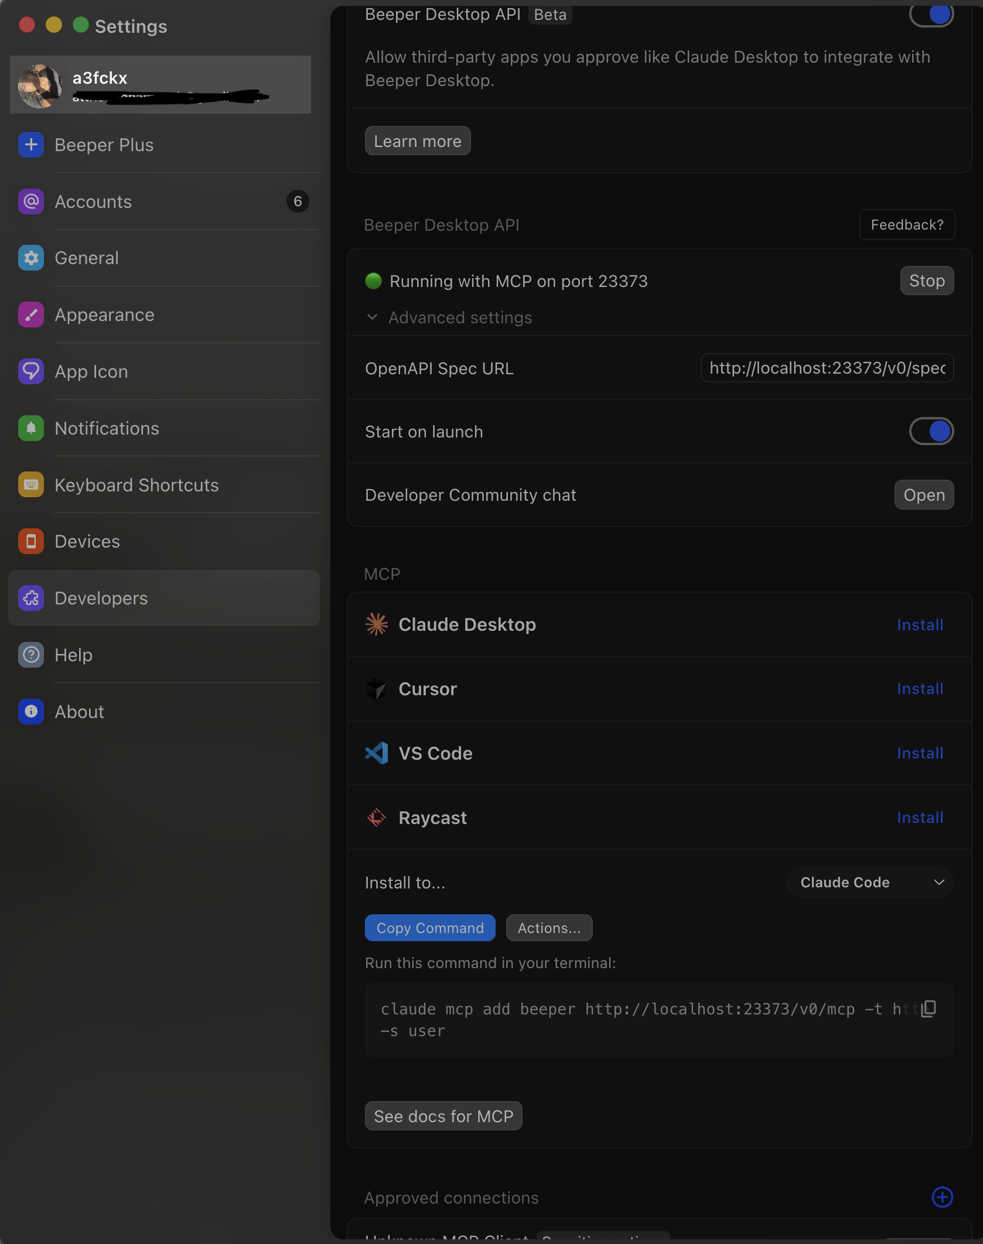
Task: Select the Notifications bell icon
Action: click(30, 428)
